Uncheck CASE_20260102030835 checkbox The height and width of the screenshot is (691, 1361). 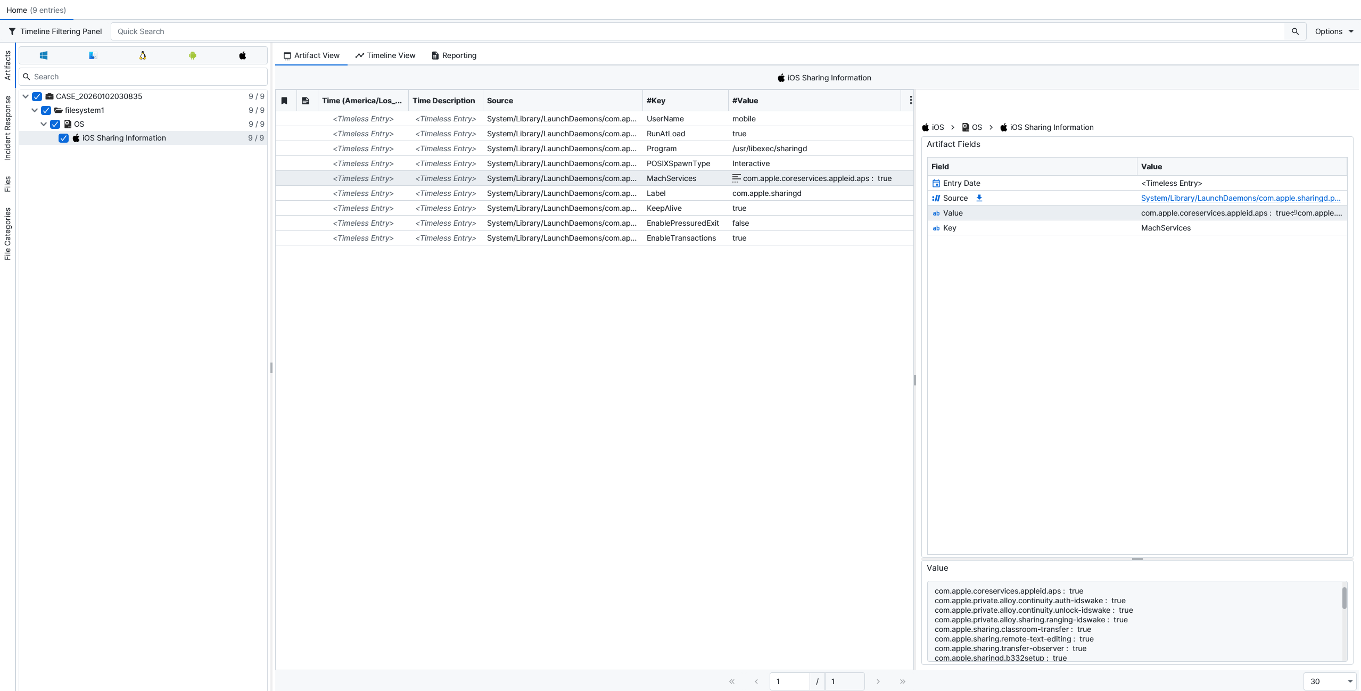37,96
